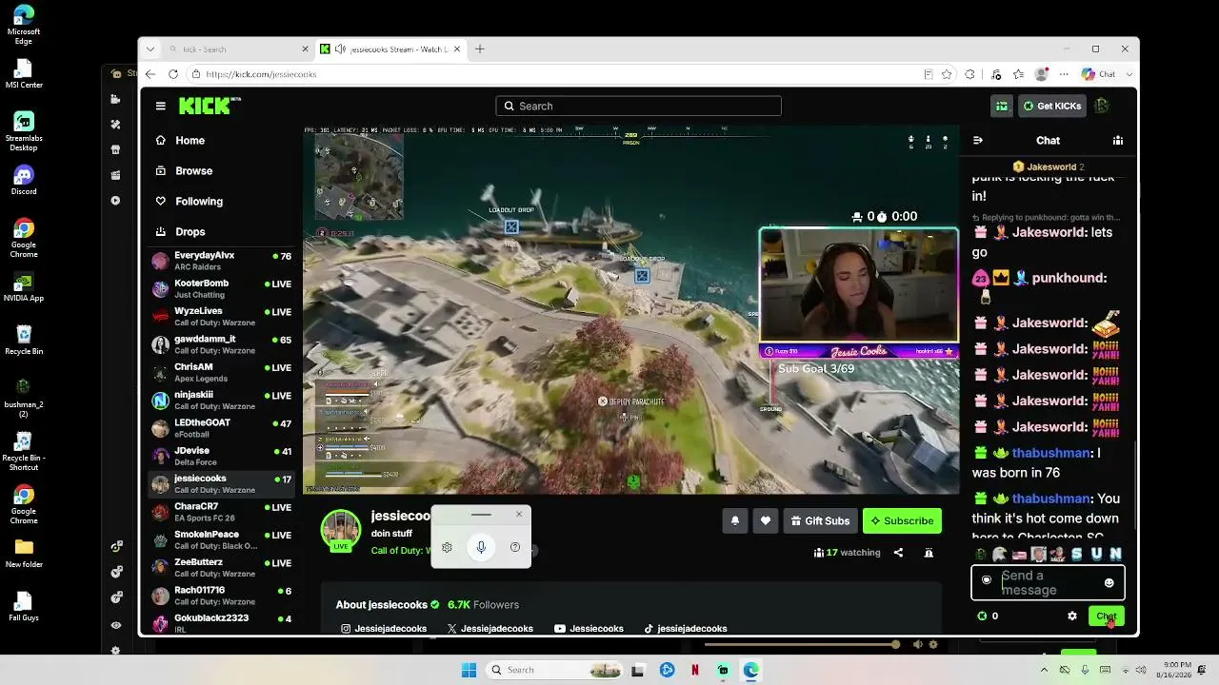Screen dimensions: 1219x685
Task: Open the Edge profile avatar
Action: [1042, 74]
